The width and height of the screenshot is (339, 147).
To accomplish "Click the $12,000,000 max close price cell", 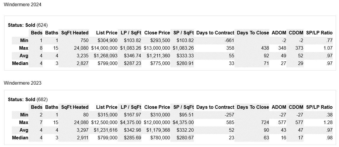I will (157, 122).
